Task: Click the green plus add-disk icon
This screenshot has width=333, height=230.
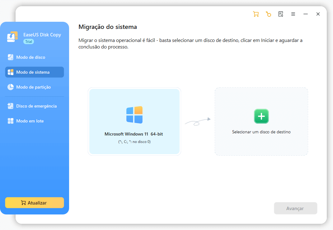Action: pos(261,116)
